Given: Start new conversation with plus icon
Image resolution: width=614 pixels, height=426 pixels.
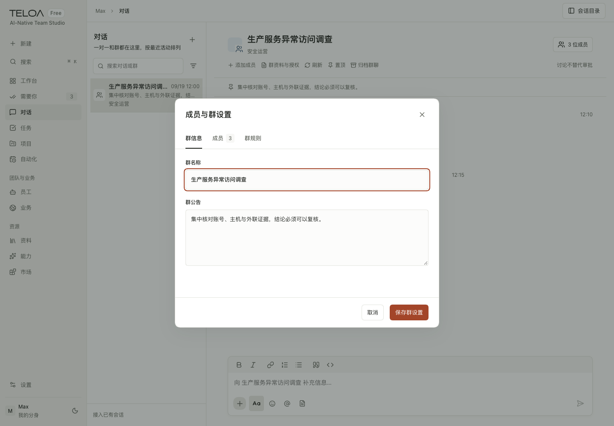Looking at the screenshot, I should point(192,40).
